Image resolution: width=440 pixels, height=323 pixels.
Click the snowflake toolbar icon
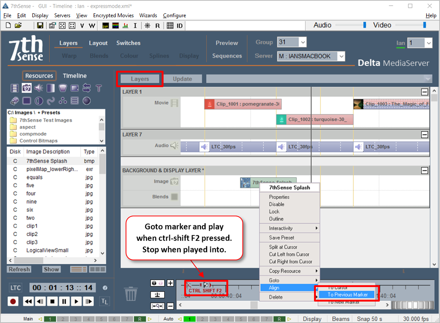tap(148, 26)
